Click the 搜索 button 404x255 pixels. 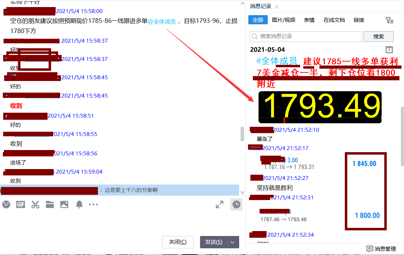click(379, 37)
